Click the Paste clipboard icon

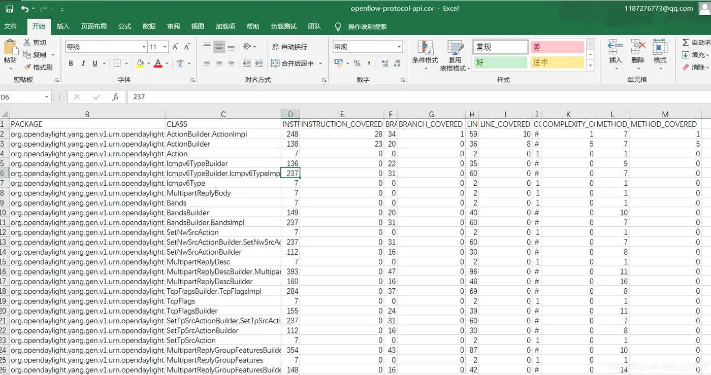(x=10, y=47)
